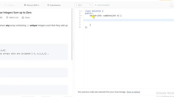Click the heart icon beside Add to List

click(7, 18)
